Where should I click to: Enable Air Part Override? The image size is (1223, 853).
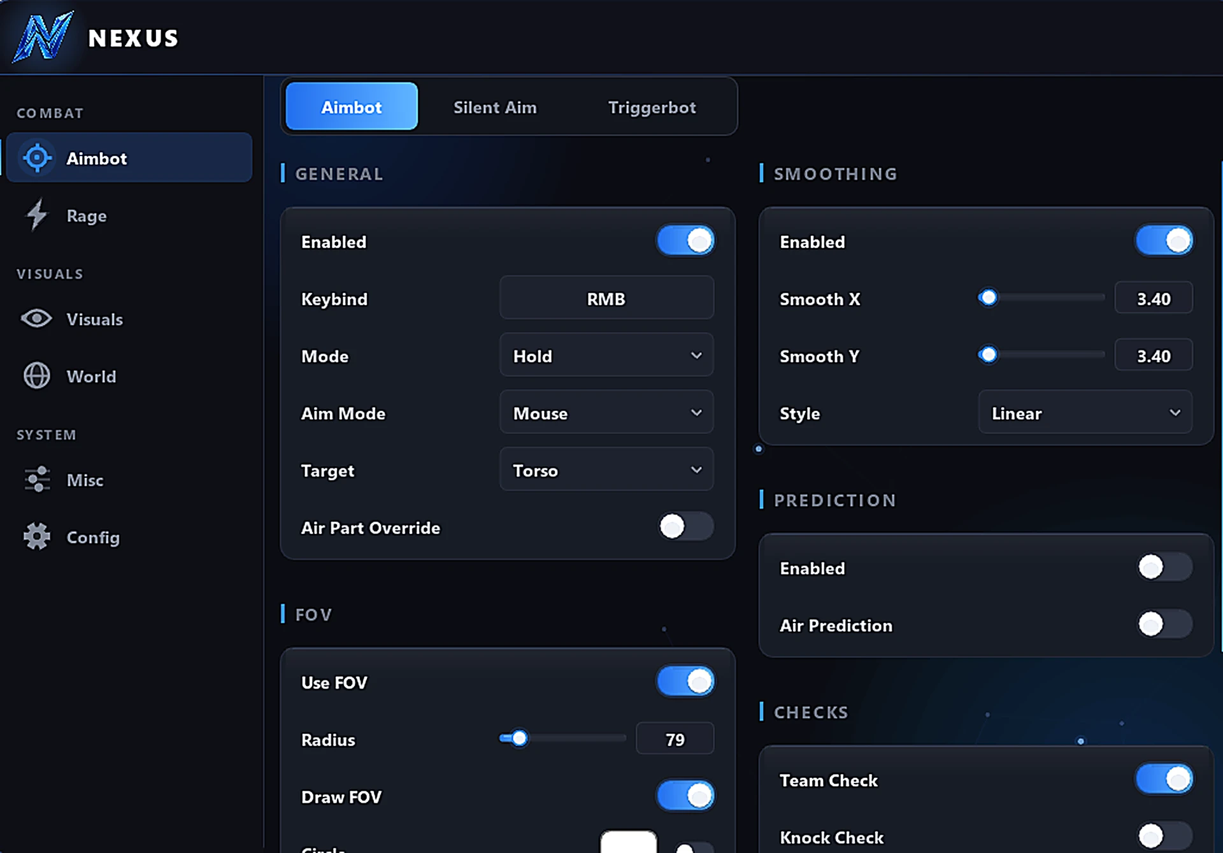[685, 526]
